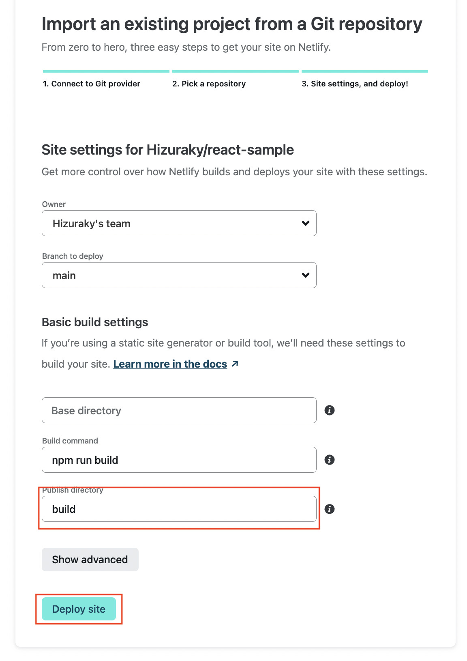
Task: Go to step 2 Pick a repository
Action: tap(209, 84)
